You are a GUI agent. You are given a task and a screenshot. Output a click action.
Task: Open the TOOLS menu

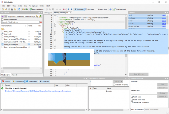pos(42,6)
